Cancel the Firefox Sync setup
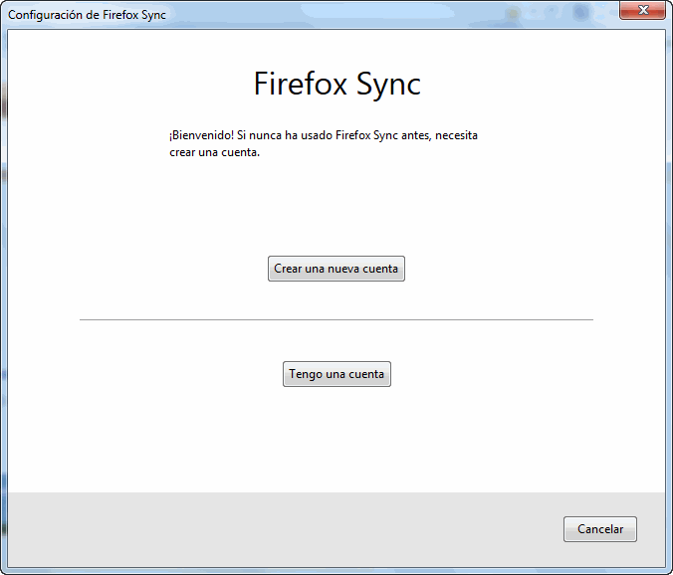 (x=600, y=529)
